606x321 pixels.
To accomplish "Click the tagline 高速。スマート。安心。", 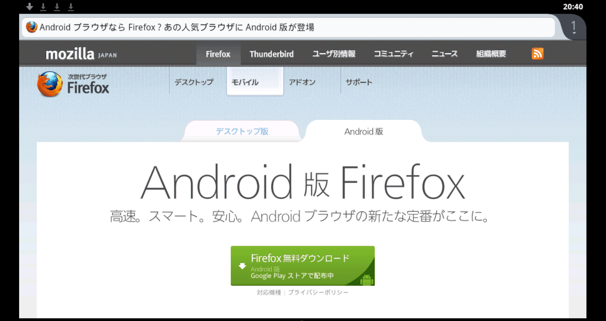I will (x=177, y=217).
